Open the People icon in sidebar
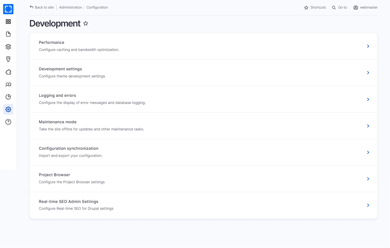Image resolution: width=390 pixels, height=248 pixels. click(x=8, y=85)
